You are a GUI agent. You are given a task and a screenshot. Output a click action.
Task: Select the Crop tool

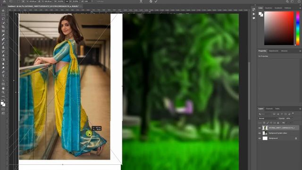[3, 27]
